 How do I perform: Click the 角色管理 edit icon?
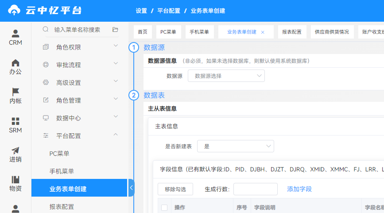(46, 100)
